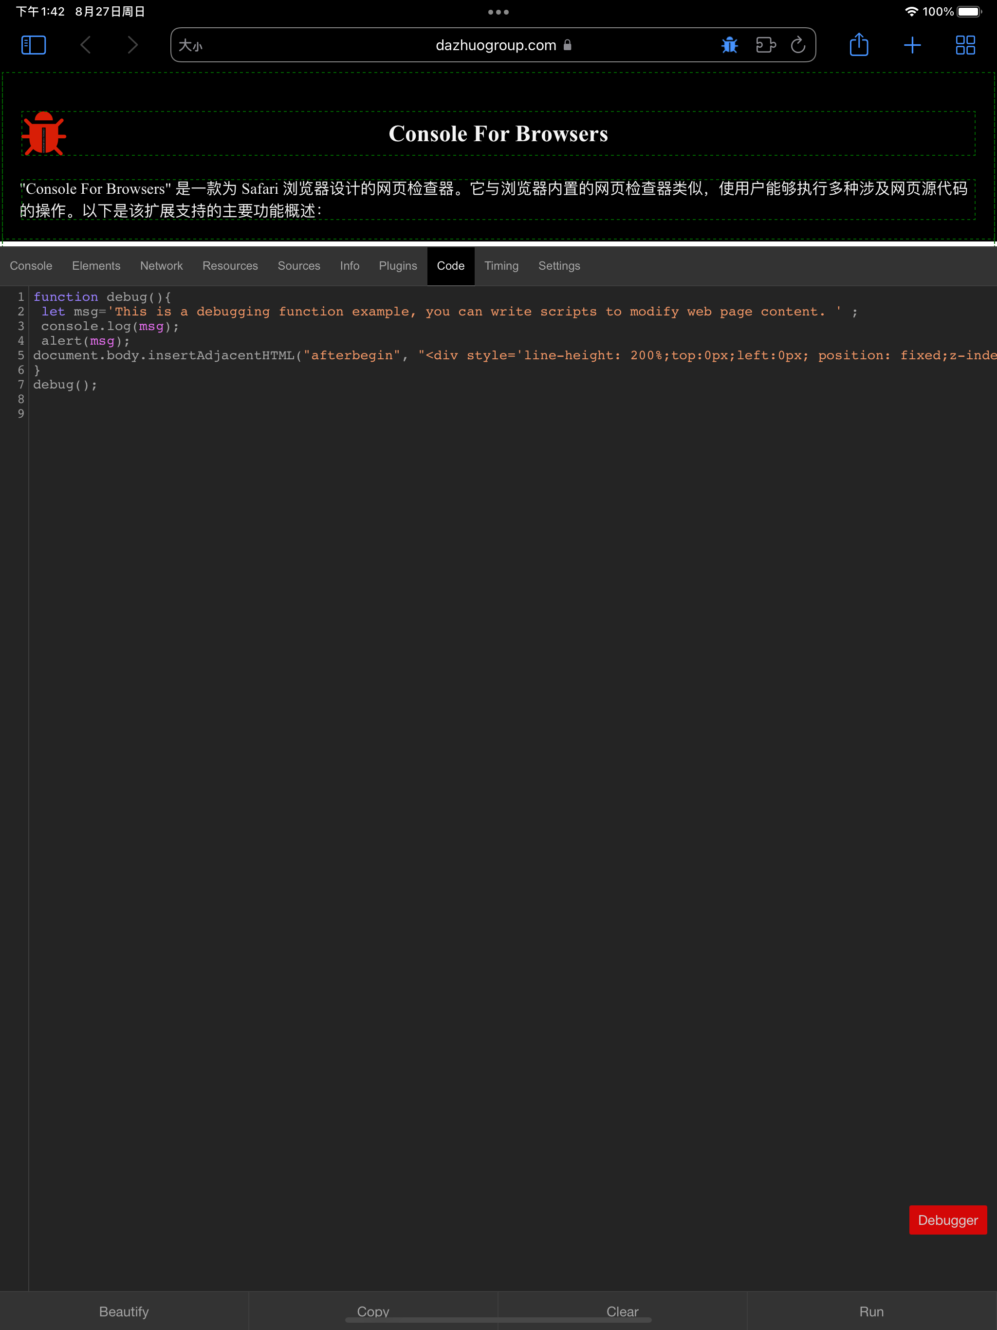Screen dimensions: 997x1330
Task: Click the 'alert(msg);' line
Action: click(x=85, y=341)
